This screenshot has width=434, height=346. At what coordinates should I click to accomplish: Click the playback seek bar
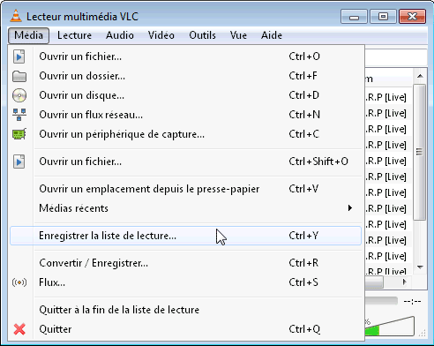[381, 301]
